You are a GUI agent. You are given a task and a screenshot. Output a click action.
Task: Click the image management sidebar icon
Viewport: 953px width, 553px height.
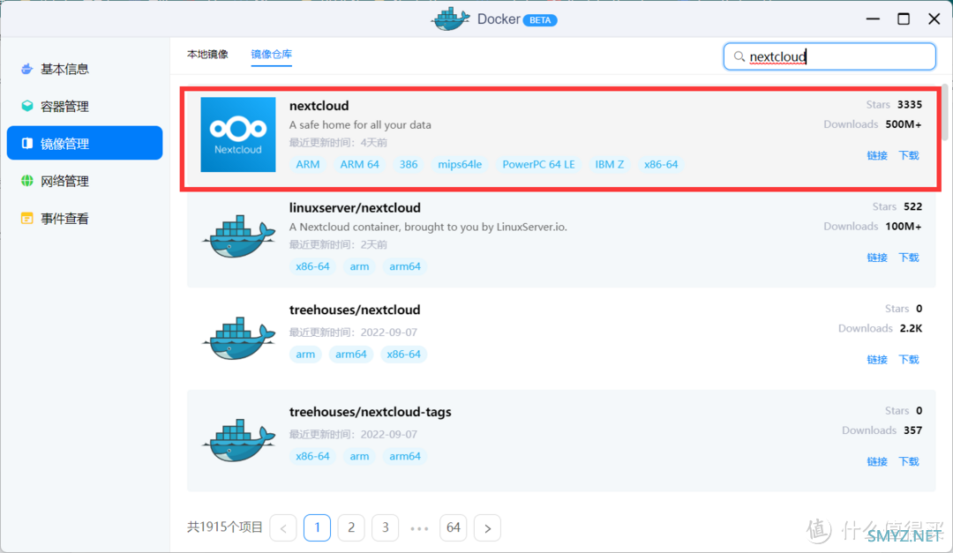[x=26, y=143]
